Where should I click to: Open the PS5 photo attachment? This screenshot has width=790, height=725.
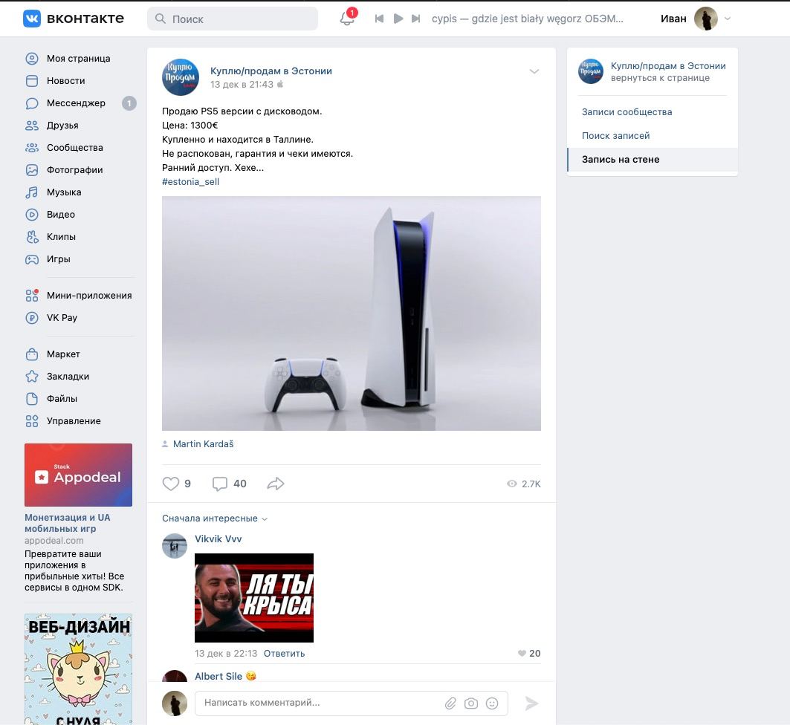pos(352,313)
